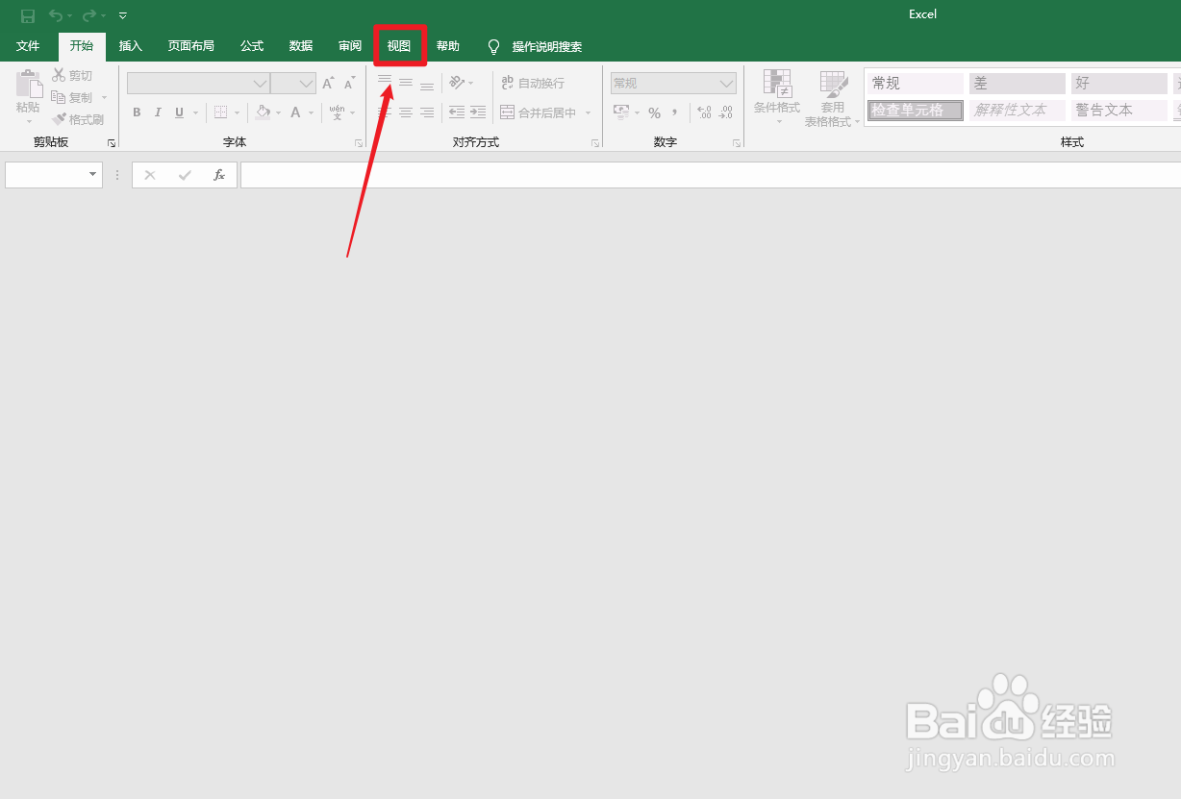
Task: Click the increase font size icon
Action: click(x=329, y=84)
